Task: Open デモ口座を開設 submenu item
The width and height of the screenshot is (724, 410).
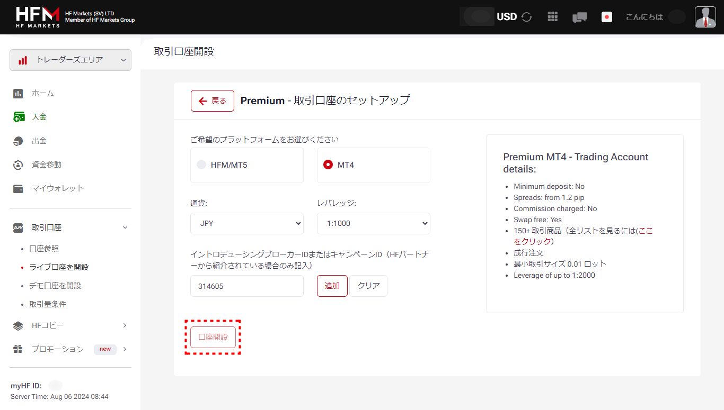Action: click(x=55, y=286)
